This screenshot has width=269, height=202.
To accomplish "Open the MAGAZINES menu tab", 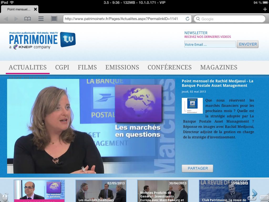I will coord(219,67).
